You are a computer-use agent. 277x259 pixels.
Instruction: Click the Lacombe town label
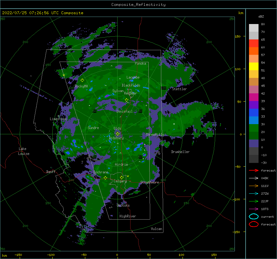click(133, 77)
